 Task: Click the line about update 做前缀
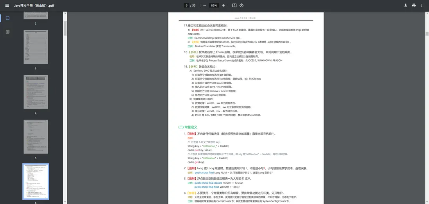209,95
